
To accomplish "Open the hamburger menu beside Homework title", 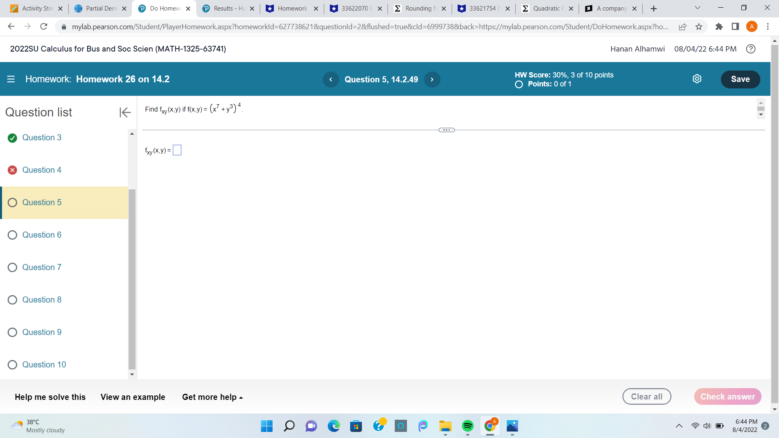I will 11,79.
